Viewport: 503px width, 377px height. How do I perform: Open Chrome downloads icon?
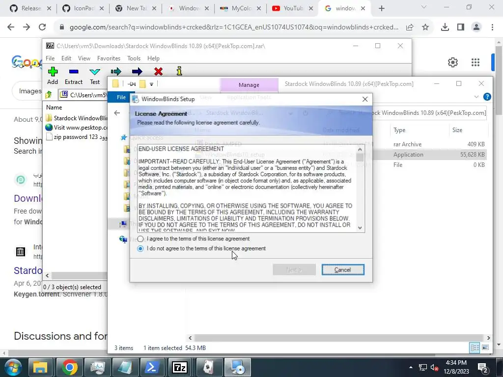point(445,27)
